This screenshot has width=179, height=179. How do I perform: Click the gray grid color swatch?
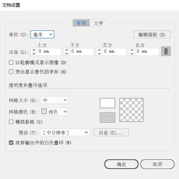click(107, 117)
